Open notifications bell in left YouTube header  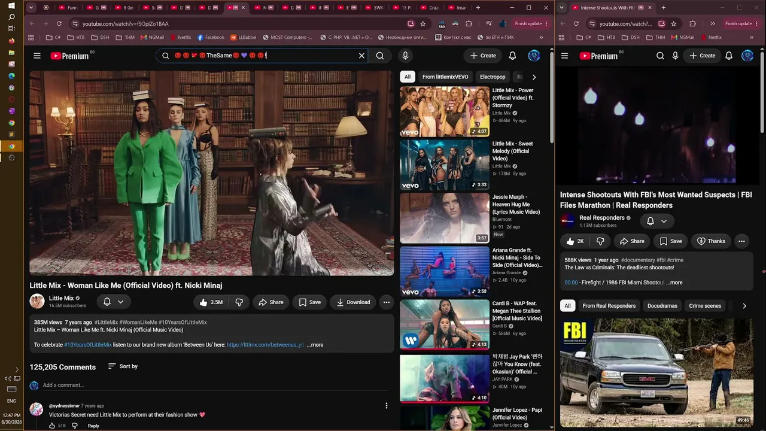[512, 56]
